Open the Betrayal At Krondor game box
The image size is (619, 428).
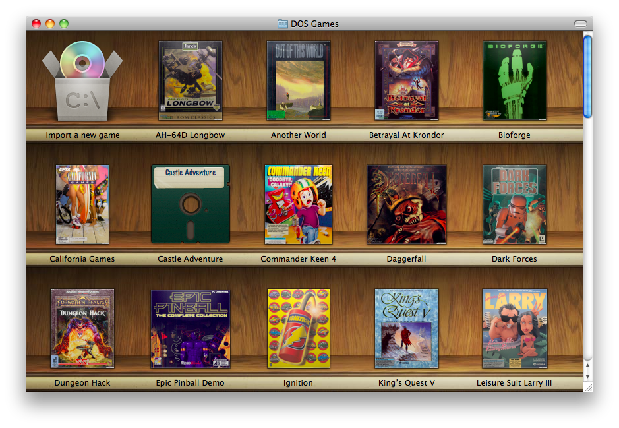tap(407, 80)
